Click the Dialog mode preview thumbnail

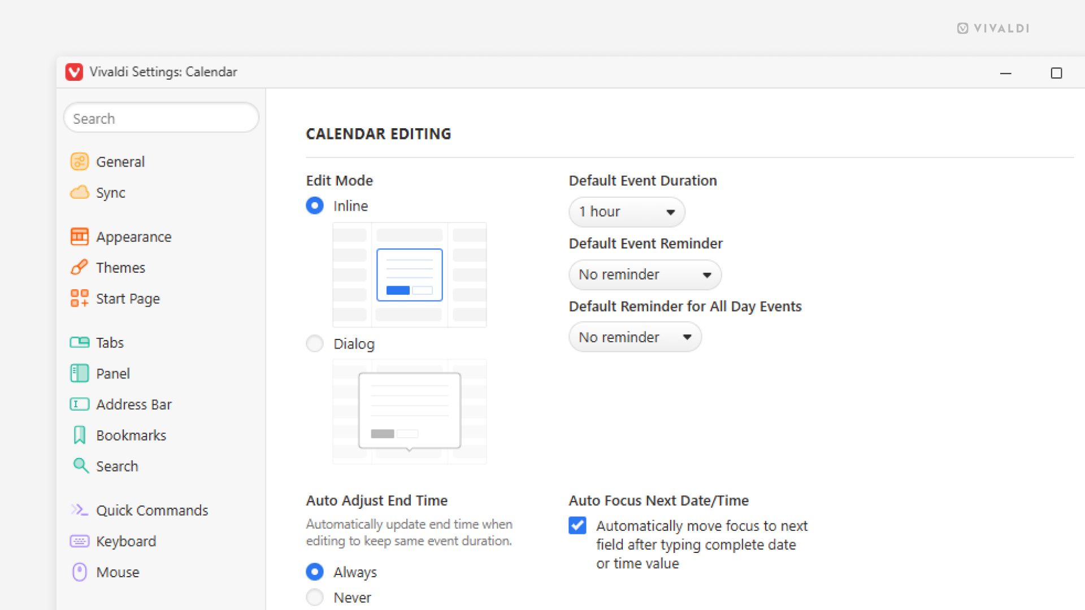tap(410, 412)
